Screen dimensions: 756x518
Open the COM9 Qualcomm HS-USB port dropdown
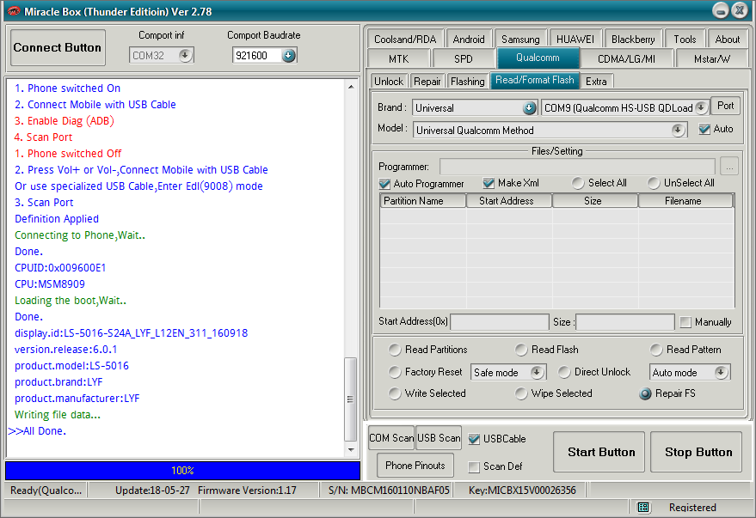point(701,108)
